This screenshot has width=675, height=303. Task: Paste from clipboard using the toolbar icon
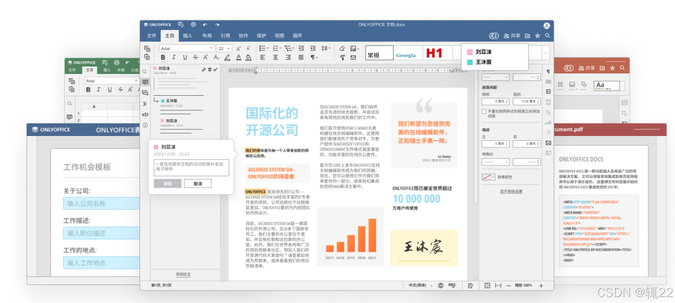tap(147, 57)
